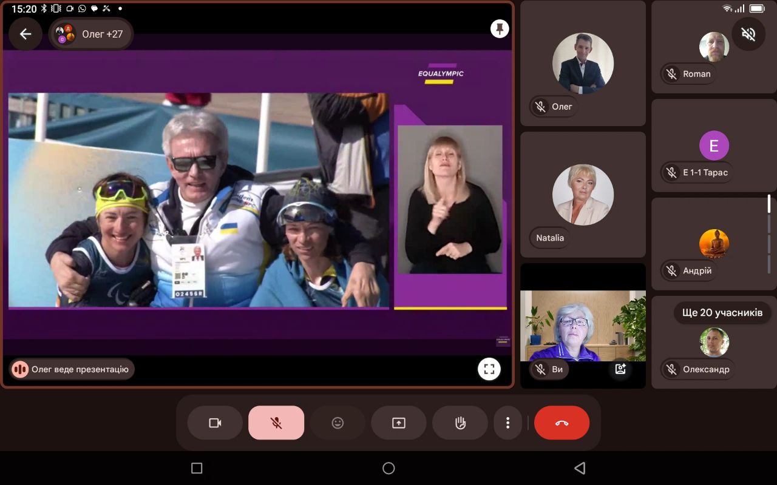Viewport: 777px width, 485px height.
Task: Open Android recent apps square
Action: (196, 468)
